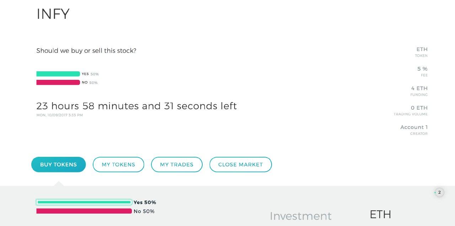Image resolution: width=455 pixels, height=226 pixels.
Task: Click the countdown time remaining text
Action: coord(136,106)
